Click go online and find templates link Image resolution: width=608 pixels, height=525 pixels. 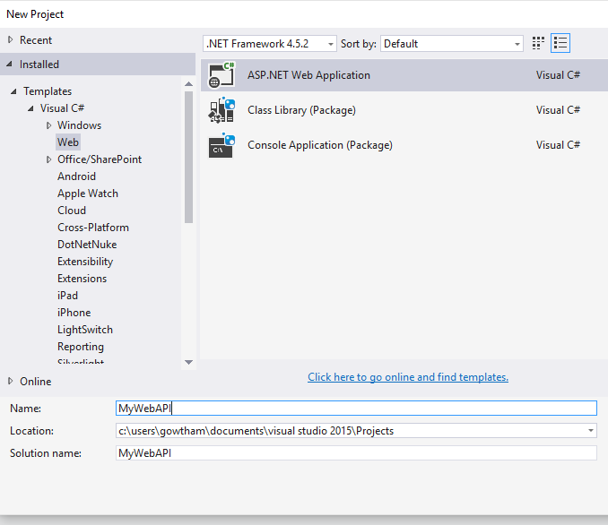[408, 377]
